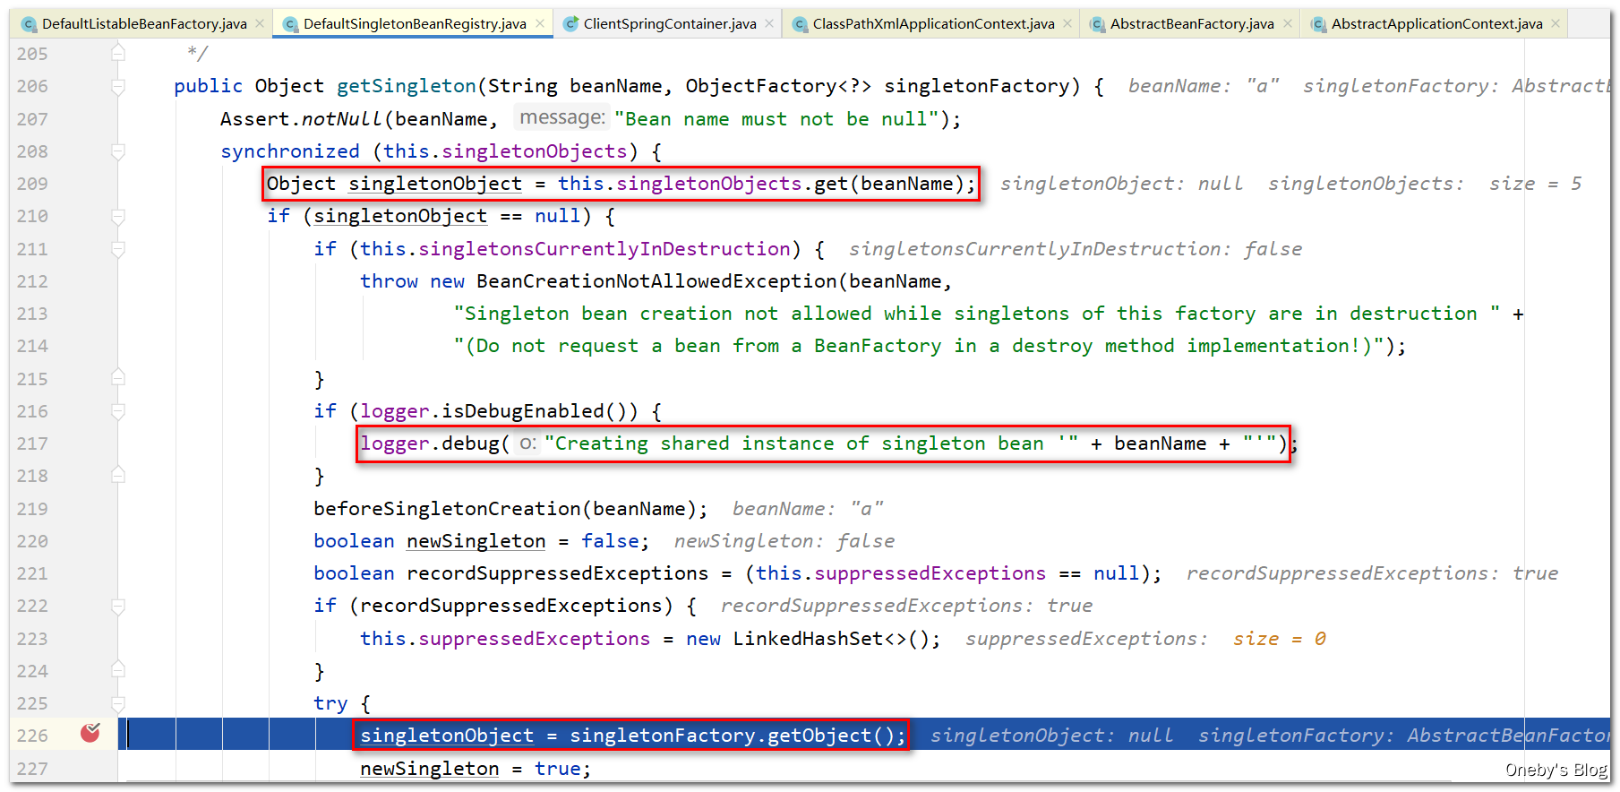Click the "size = 5" inline debug value
This screenshot has height=792, width=1620.
(1535, 184)
